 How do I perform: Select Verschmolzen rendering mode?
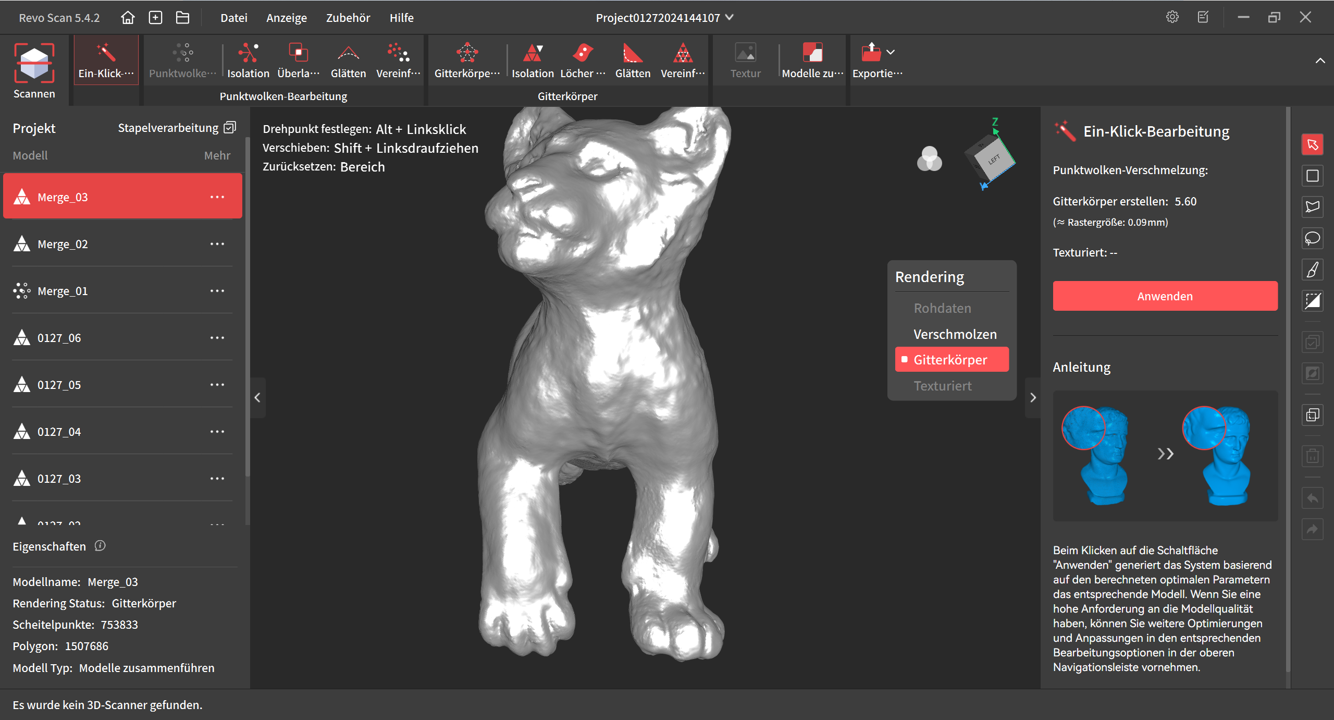[x=955, y=334]
